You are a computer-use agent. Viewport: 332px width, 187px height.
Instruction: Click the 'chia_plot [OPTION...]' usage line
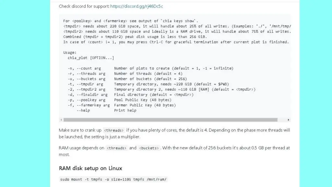click(91, 58)
